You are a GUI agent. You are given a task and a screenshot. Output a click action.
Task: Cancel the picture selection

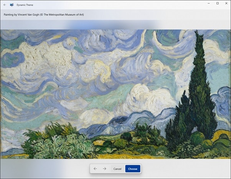click(x=117, y=169)
